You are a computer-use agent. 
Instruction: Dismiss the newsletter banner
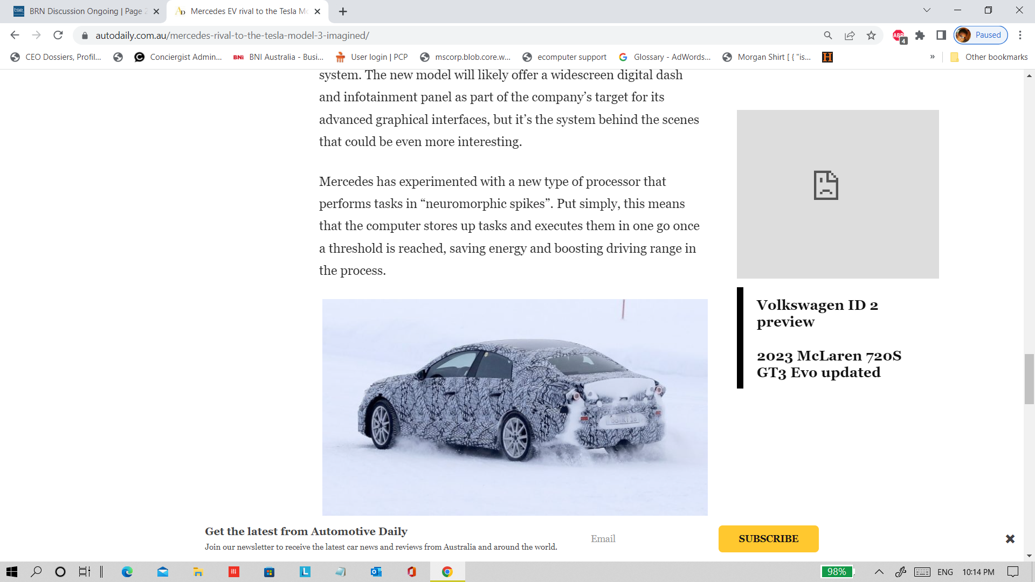tap(1010, 538)
